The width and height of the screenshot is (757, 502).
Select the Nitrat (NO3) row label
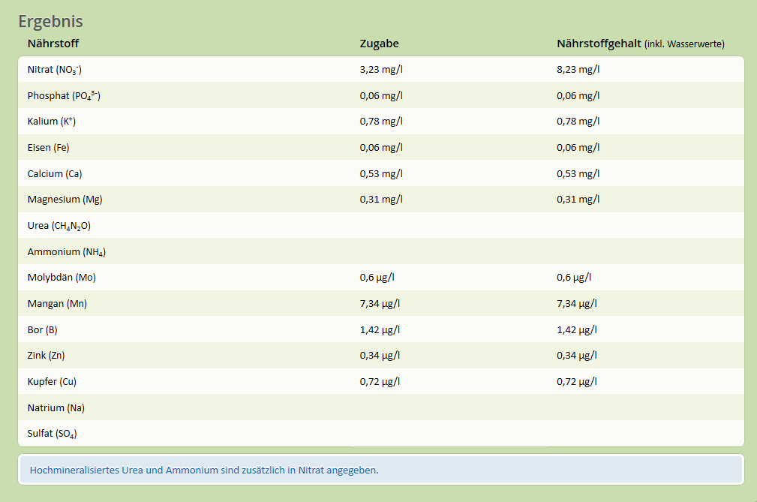(54, 70)
